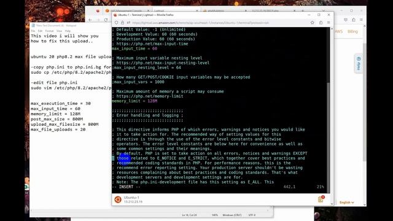Click the padlock icon in the popup address bar
The image size is (393, 221).
pyautogui.click(x=122, y=23)
